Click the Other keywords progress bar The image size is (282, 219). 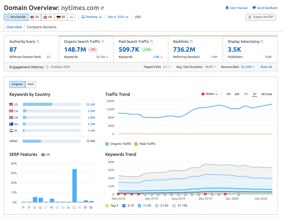point(52,141)
